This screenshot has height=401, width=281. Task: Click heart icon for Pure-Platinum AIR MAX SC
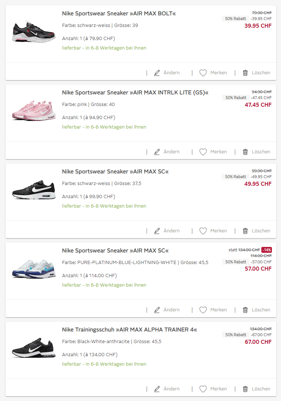(203, 310)
